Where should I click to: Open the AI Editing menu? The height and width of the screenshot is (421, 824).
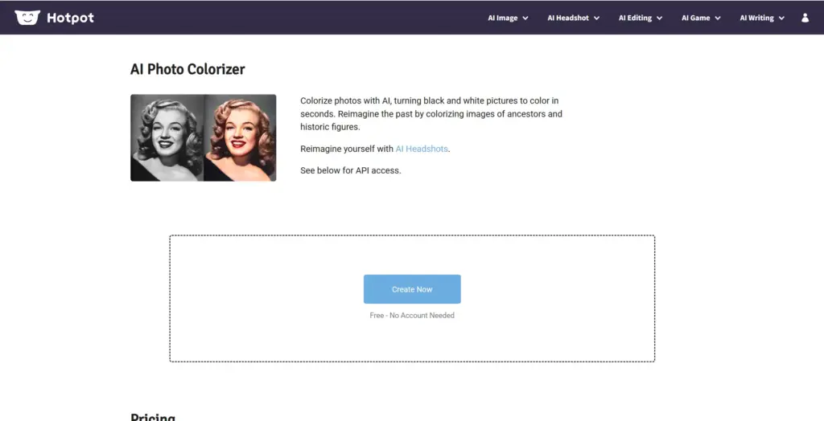[x=640, y=18]
